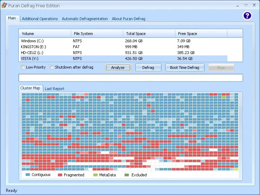
Task: Click the Contiguous legend label
Action: 41,175
